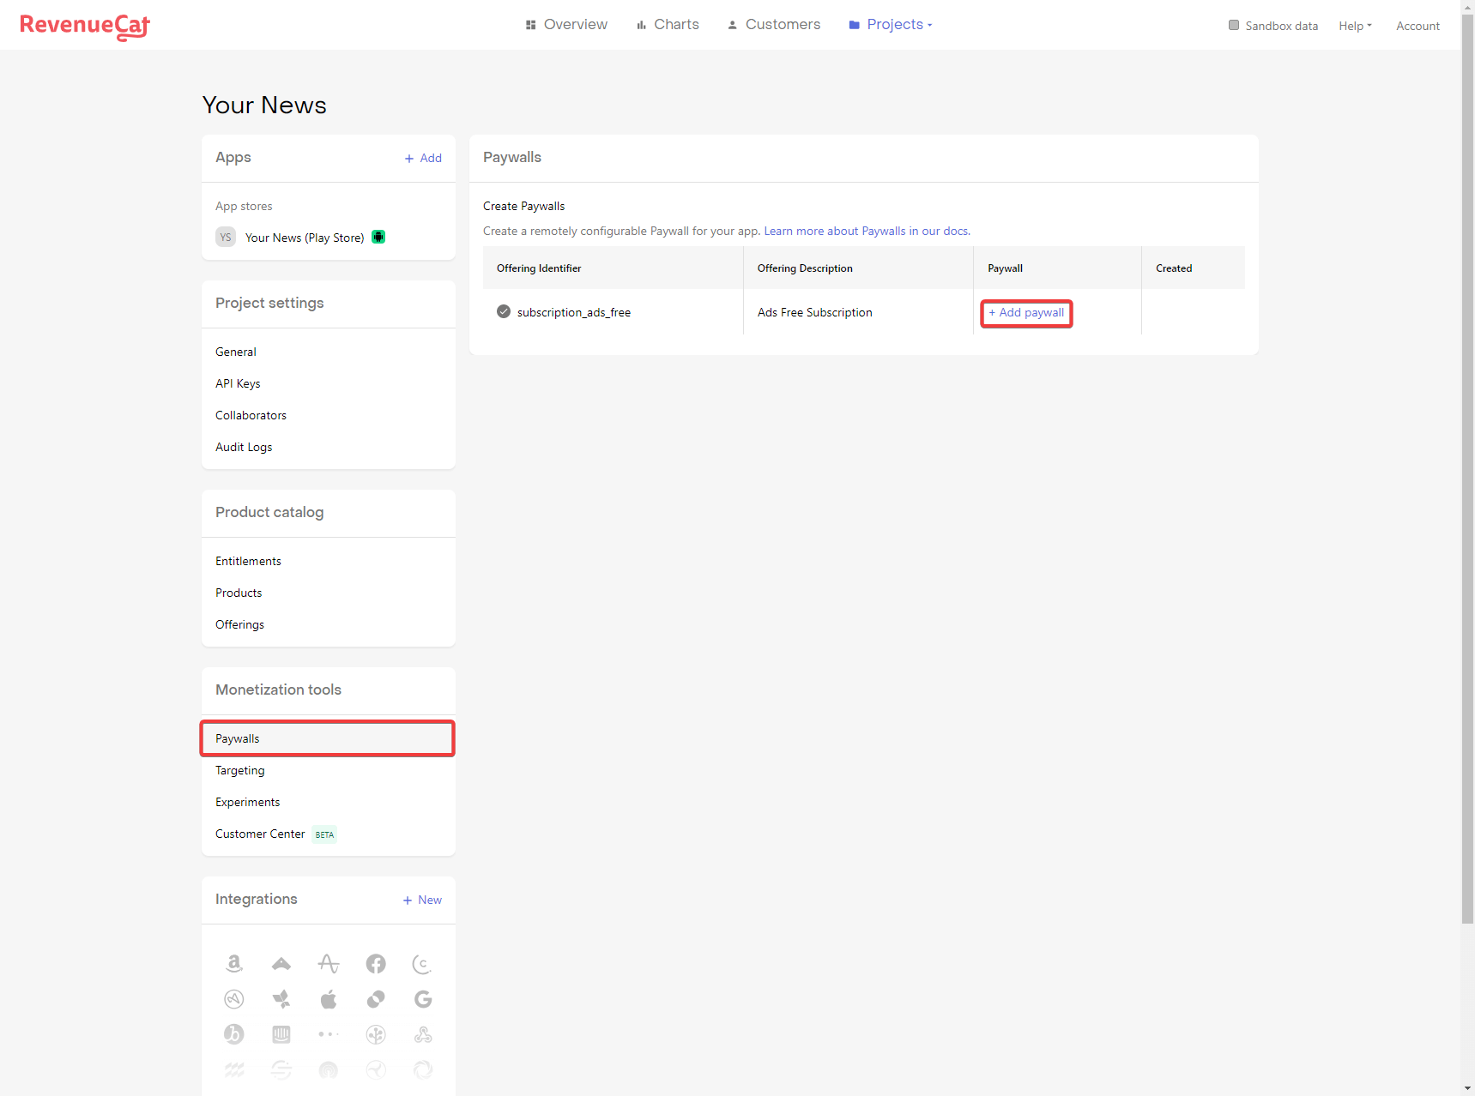The height and width of the screenshot is (1096, 1475).
Task: Select Paywalls under Monetization tools
Action: tap(237, 738)
